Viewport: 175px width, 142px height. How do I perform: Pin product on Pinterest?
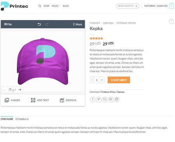click(x=110, y=100)
